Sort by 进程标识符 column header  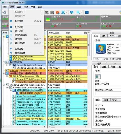click(x=56, y=33)
